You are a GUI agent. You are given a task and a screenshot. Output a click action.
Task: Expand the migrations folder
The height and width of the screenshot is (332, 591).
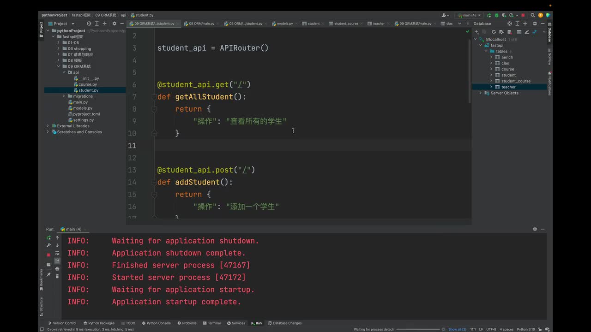[64, 96]
